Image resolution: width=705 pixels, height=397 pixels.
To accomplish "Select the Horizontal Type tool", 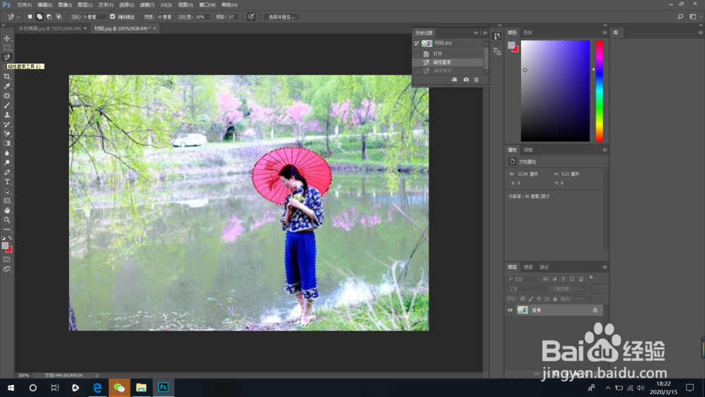I will coord(7,182).
